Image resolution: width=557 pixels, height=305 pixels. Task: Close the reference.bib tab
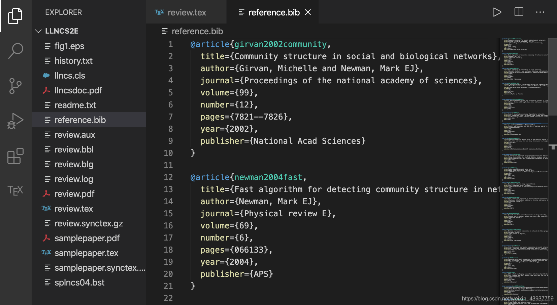308,12
